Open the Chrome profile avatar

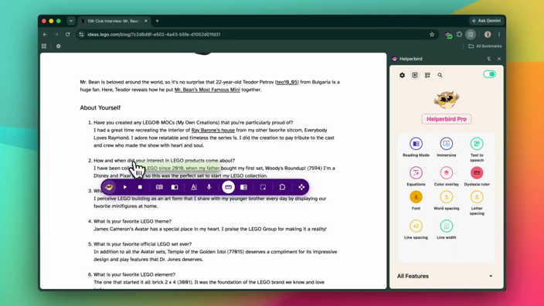tap(488, 34)
